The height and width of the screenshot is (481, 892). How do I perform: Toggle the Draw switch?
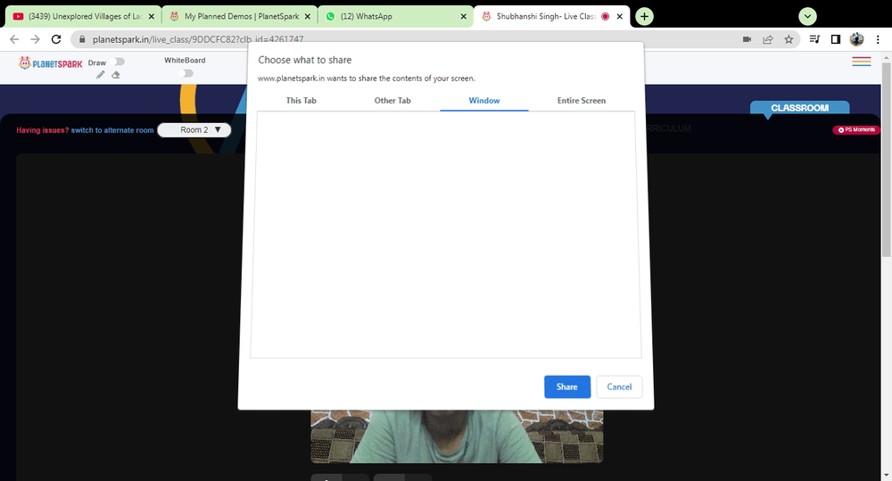click(119, 62)
